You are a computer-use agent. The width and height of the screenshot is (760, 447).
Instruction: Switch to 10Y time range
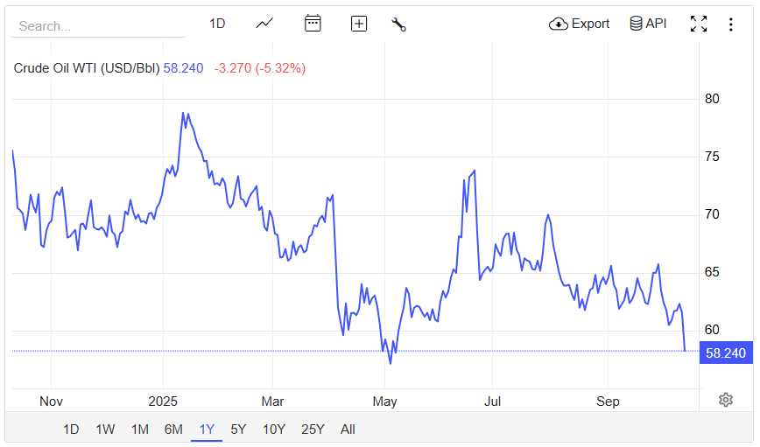pyautogui.click(x=273, y=430)
